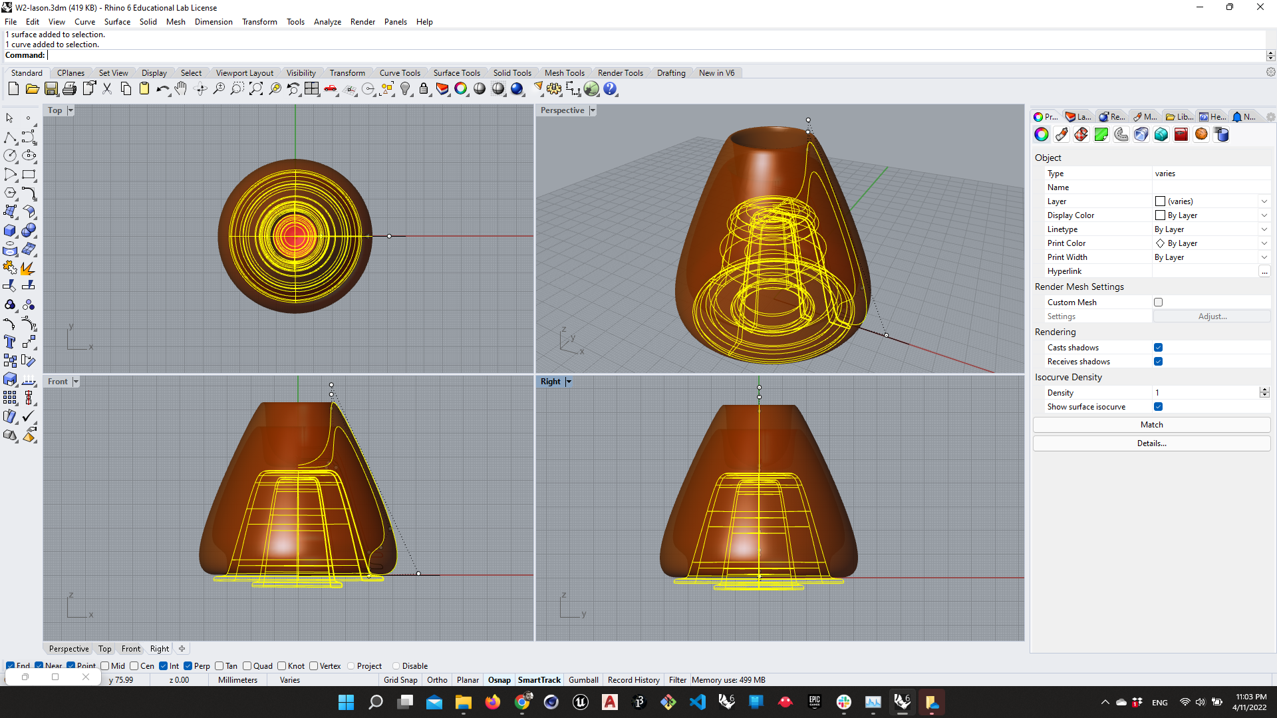Expand the Print Color dropdown
The width and height of the screenshot is (1277, 718).
click(x=1264, y=243)
